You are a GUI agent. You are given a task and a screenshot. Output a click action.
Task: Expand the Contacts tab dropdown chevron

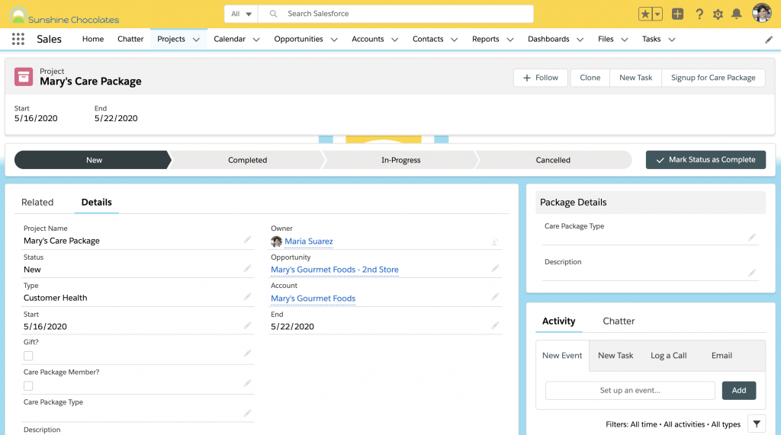455,40
